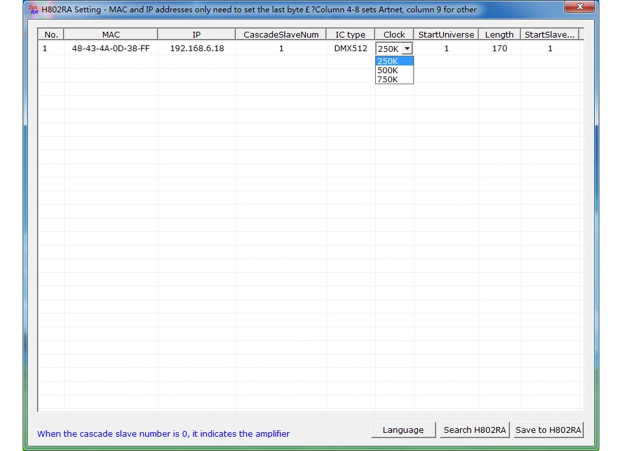Click the StartUniverse column header

[446, 34]
